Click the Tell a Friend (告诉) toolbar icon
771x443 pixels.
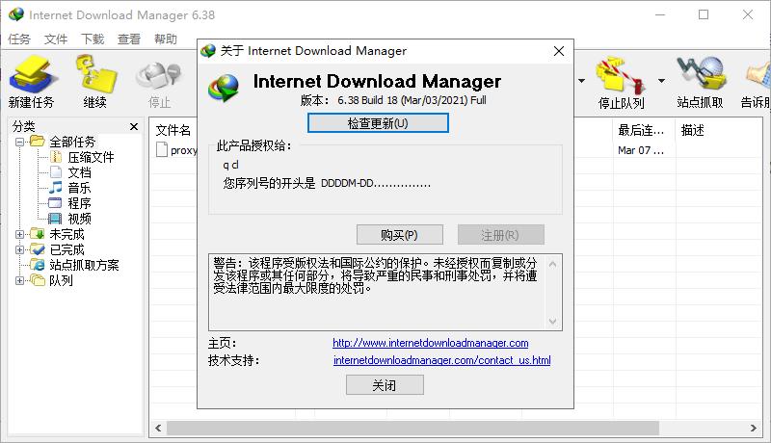[x=756, y=82]
